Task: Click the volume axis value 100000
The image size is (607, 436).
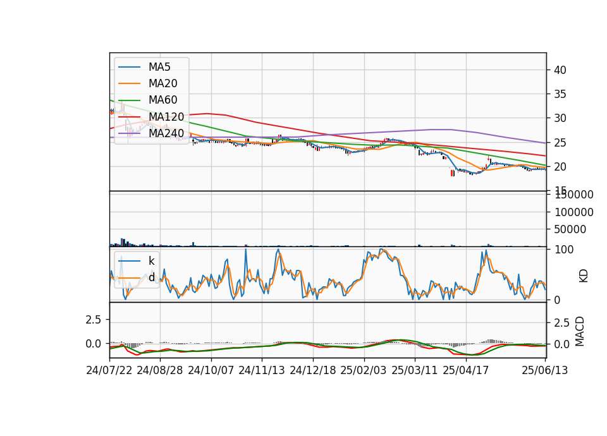Action: pos(574,212)
